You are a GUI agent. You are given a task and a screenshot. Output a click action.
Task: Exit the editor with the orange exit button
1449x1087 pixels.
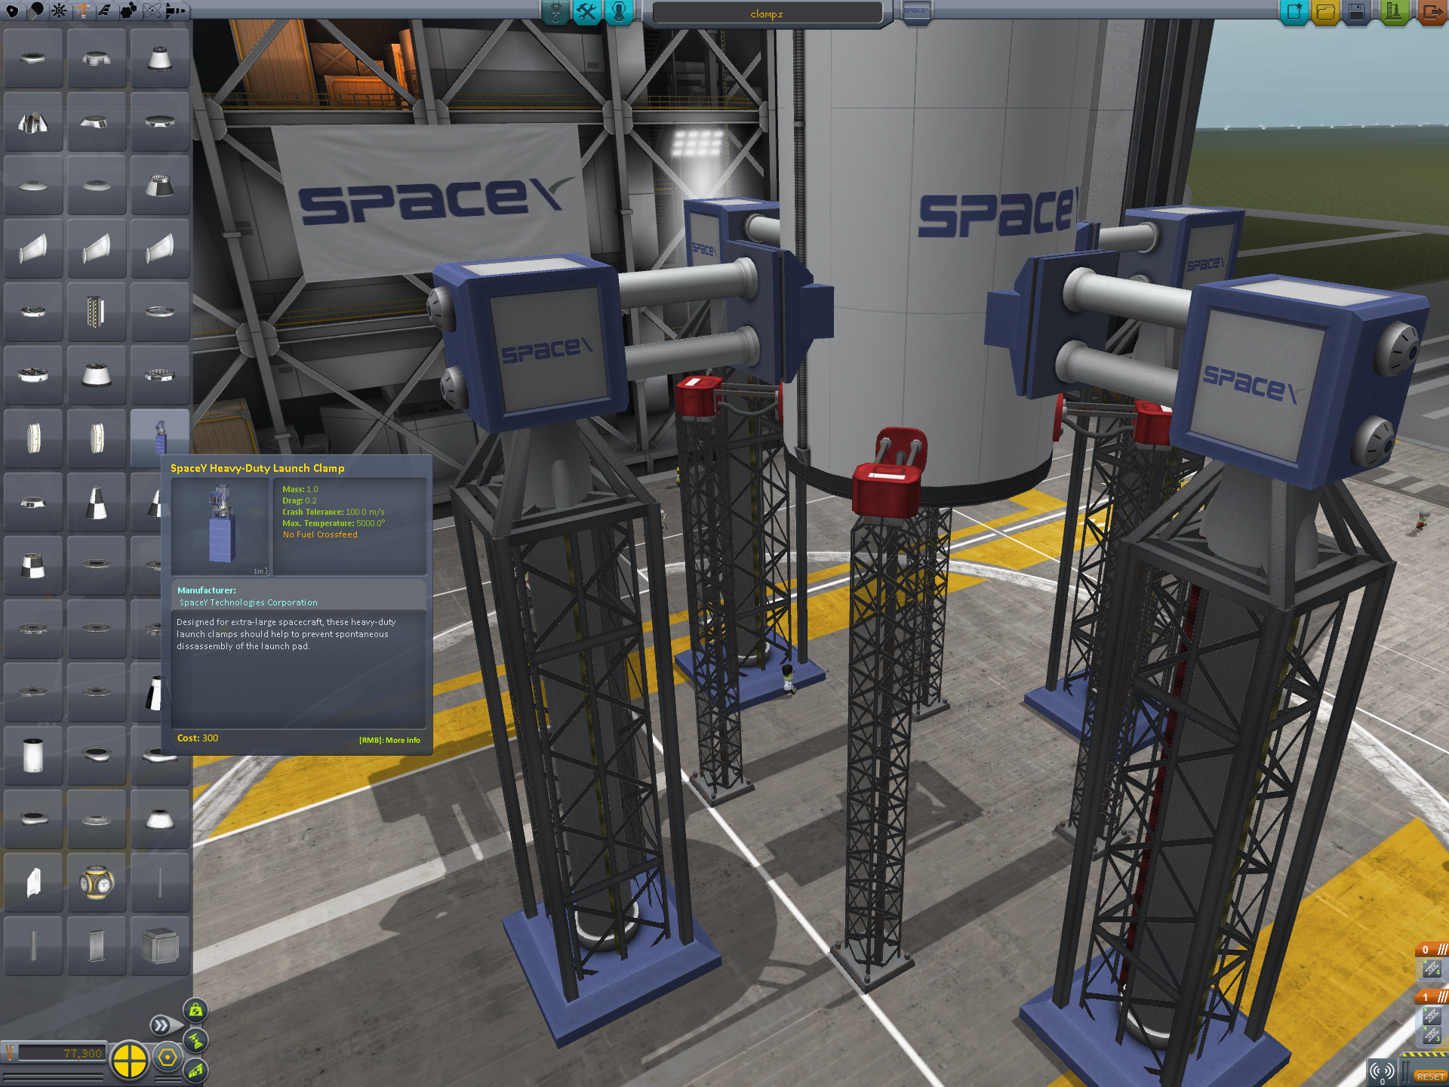pyautogui.click(x=1431, y=12)
